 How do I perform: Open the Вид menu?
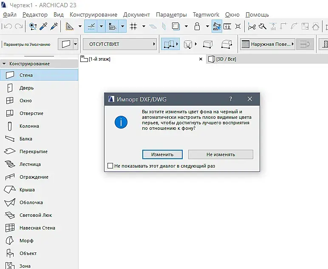(x=59, y=14)
